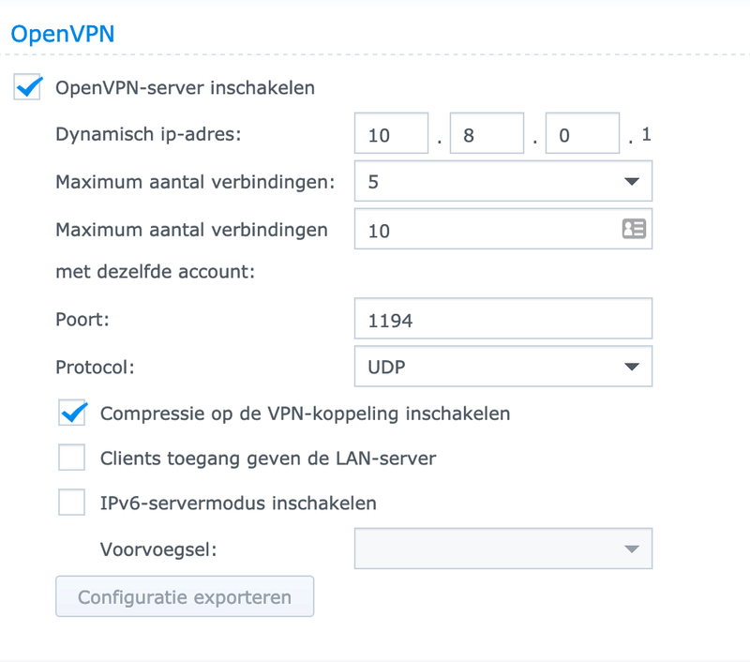The height and width of the screenshot is (662, 750).
Task: Click the Poort label text
Action: [x=83, y=319]
